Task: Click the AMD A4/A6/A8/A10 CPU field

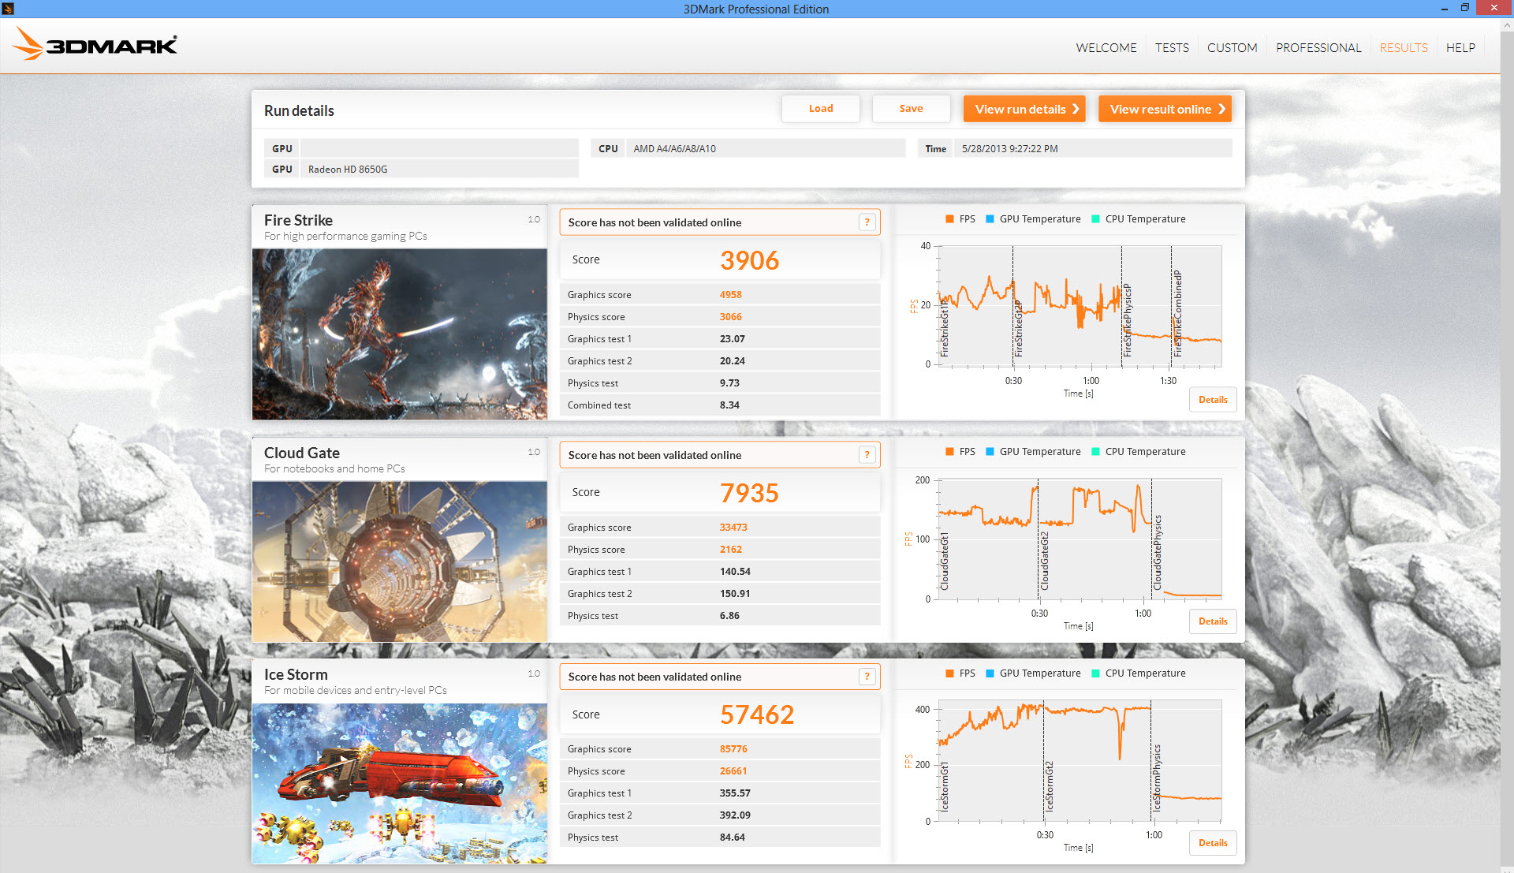Action: [765, 148]
